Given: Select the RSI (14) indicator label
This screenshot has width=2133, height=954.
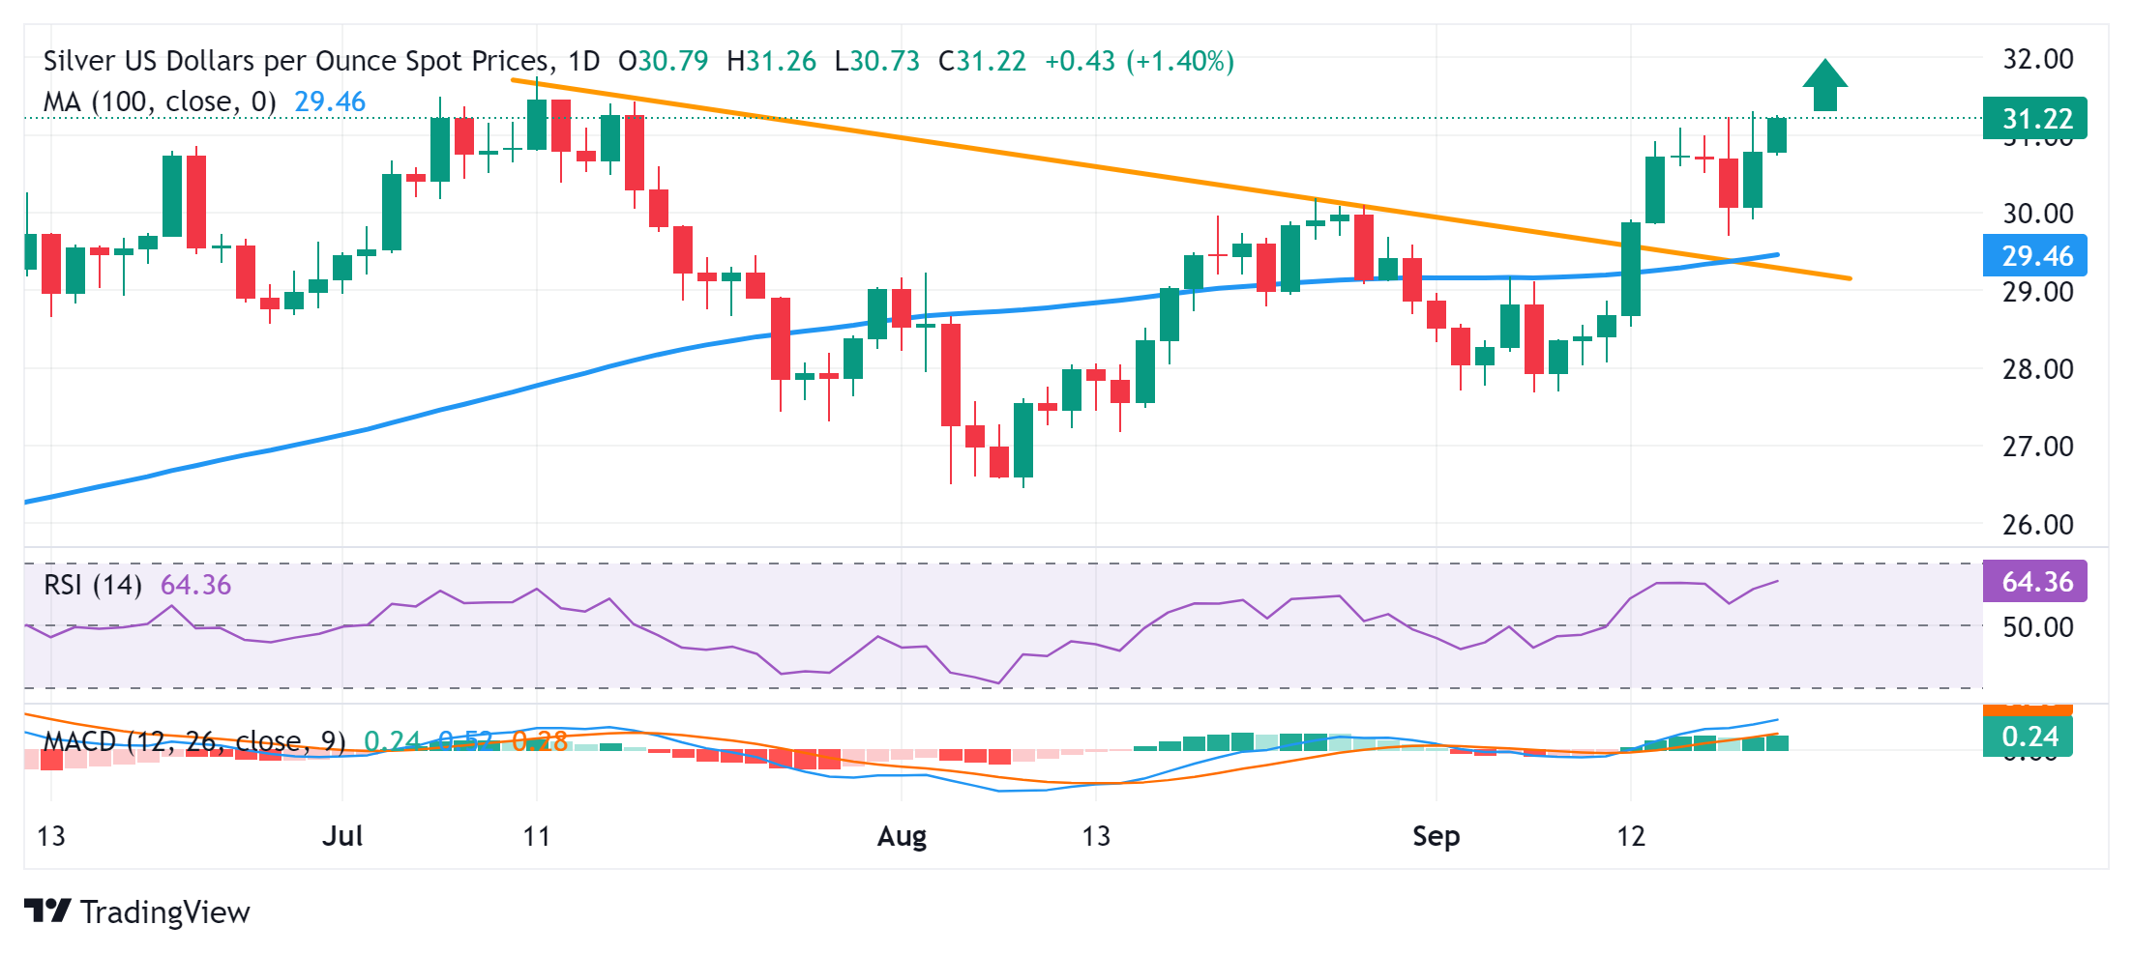Looking at the screenshot, I should tap(93, 585).
